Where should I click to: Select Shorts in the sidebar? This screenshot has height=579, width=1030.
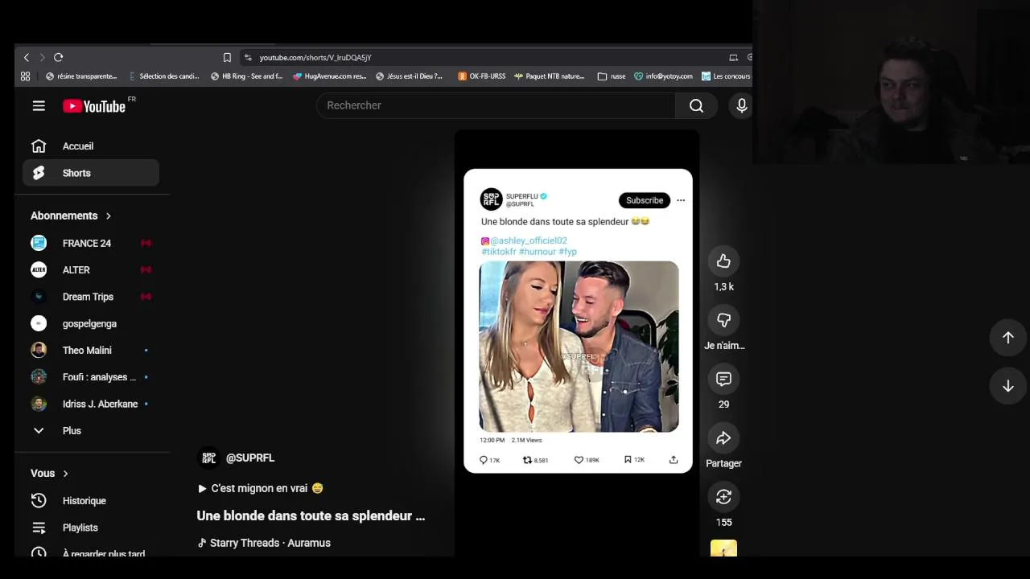pos(91,173)
